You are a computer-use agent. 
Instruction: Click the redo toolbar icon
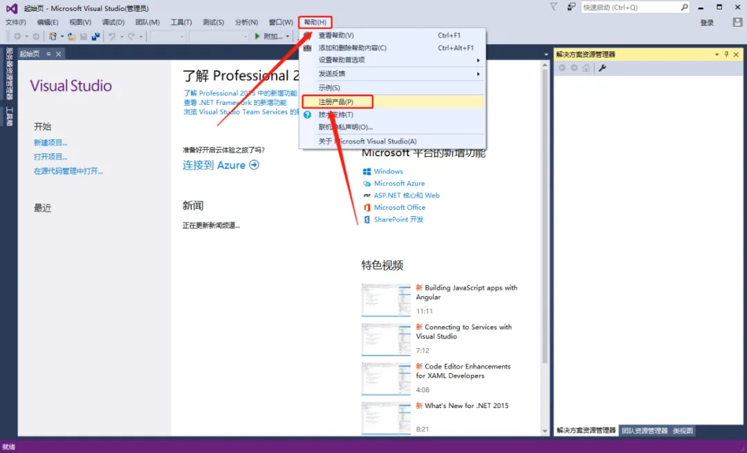tap(131, 36)
